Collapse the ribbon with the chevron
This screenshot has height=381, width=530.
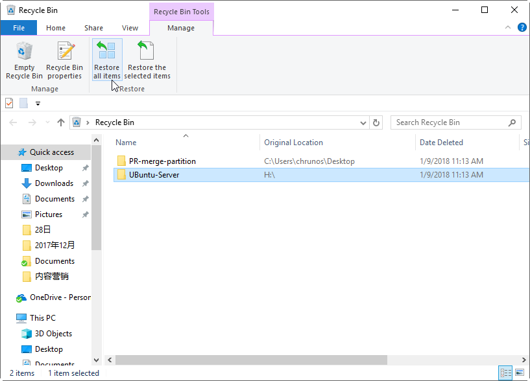508,28
